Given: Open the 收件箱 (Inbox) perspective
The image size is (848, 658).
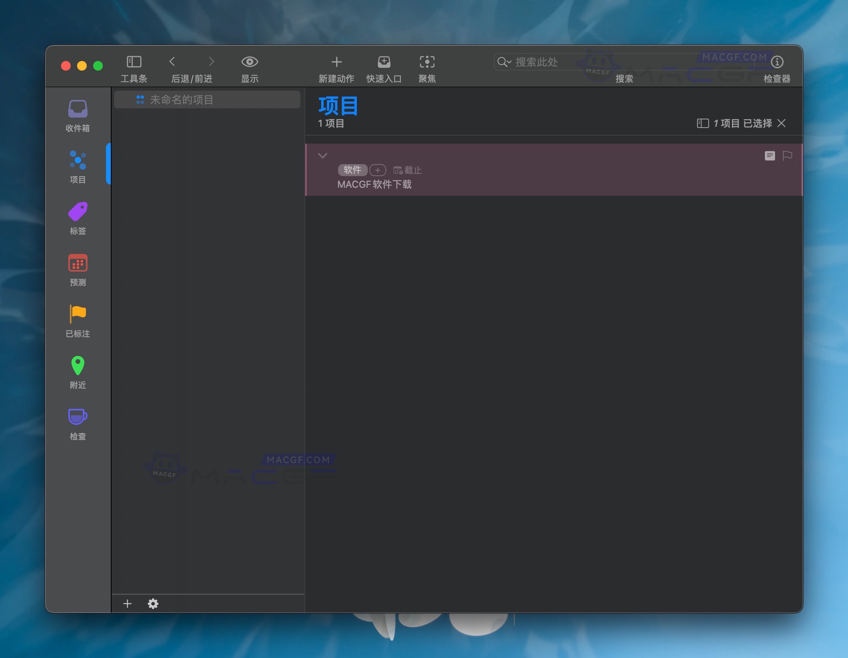Looking at the screenshot, I should click(77, 114).
